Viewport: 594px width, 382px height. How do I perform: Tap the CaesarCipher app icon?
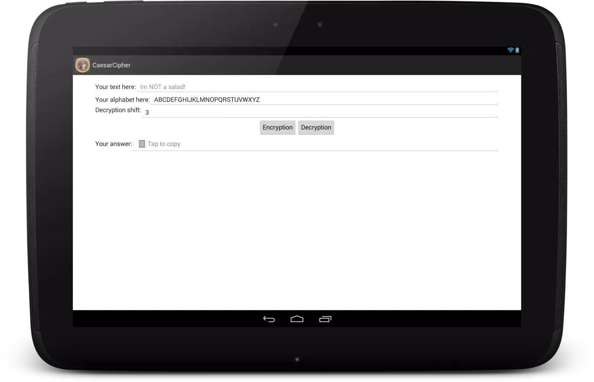pyautogui.click(x=82, y=65)
